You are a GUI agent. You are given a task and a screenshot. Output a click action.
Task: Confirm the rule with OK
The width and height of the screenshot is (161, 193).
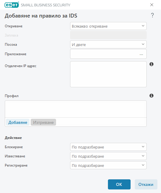pos(119,184)
